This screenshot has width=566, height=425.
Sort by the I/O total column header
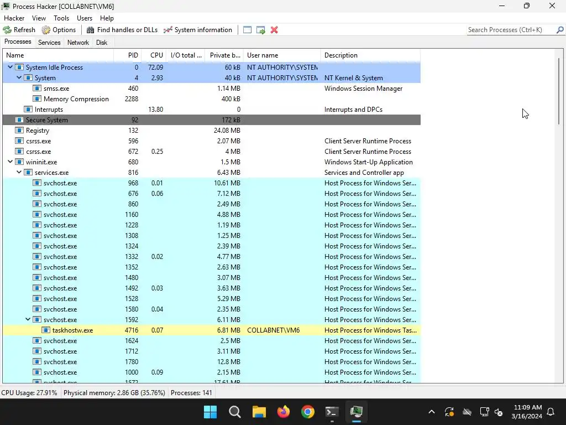point(186,55)
